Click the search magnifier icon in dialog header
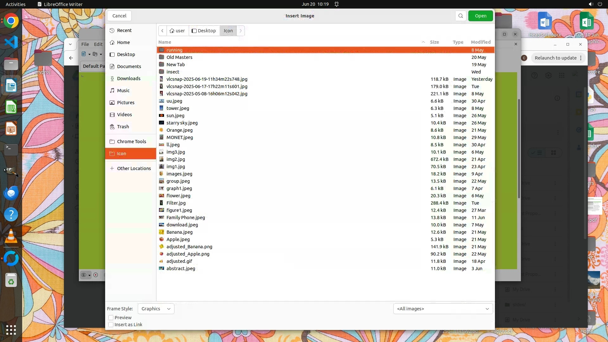 point(460,16)
